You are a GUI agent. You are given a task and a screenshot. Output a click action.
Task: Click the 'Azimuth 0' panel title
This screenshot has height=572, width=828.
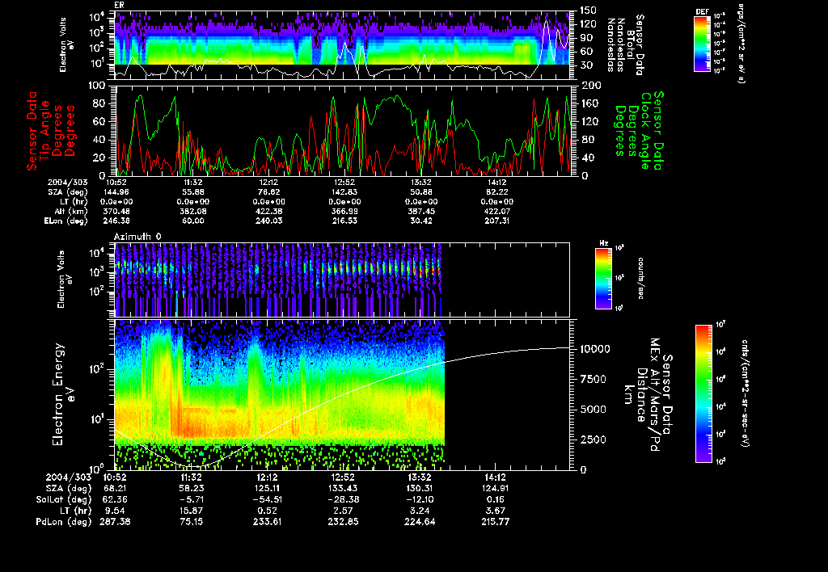click(137, 237)
